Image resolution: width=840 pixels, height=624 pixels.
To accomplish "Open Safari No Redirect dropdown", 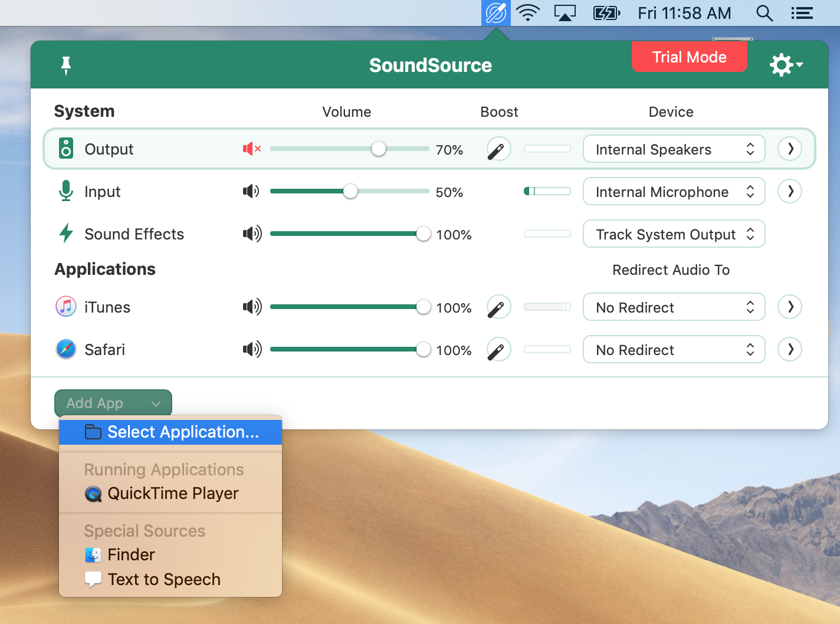I will (x=674, y=350).
